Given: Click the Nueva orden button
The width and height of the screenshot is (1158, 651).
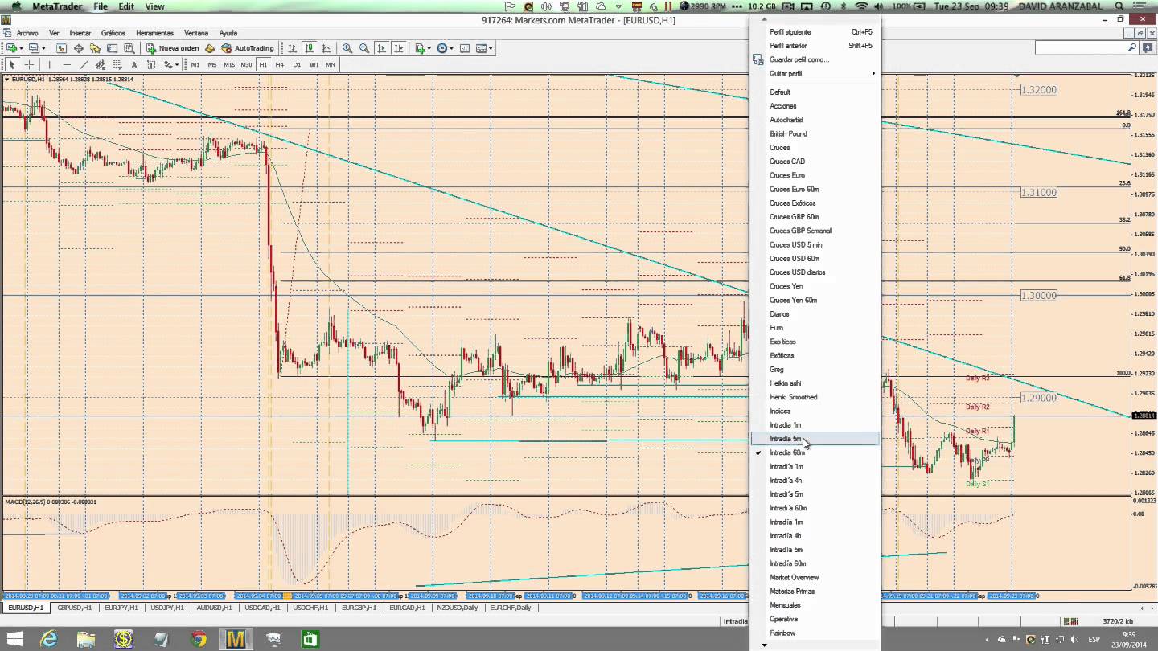Looking at the screenshot, I should tap(173, 48).
